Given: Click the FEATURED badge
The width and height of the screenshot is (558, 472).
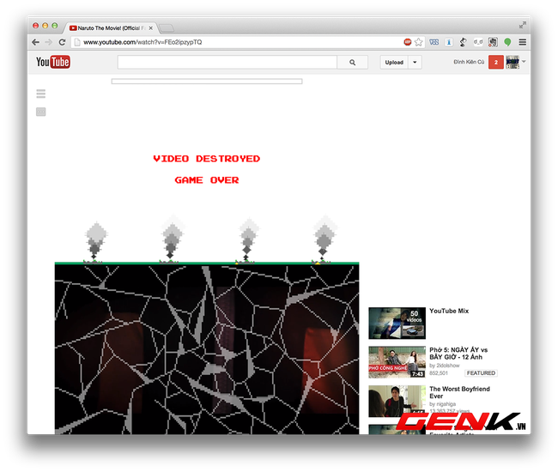Looking at the screenshot, I should click(x=481, y=372).
